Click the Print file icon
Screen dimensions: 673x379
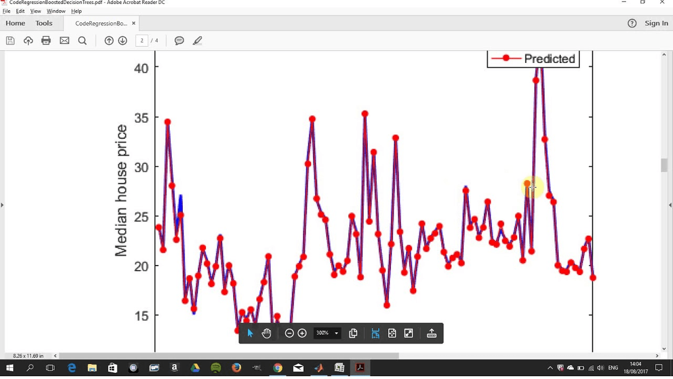pos(46,40)
